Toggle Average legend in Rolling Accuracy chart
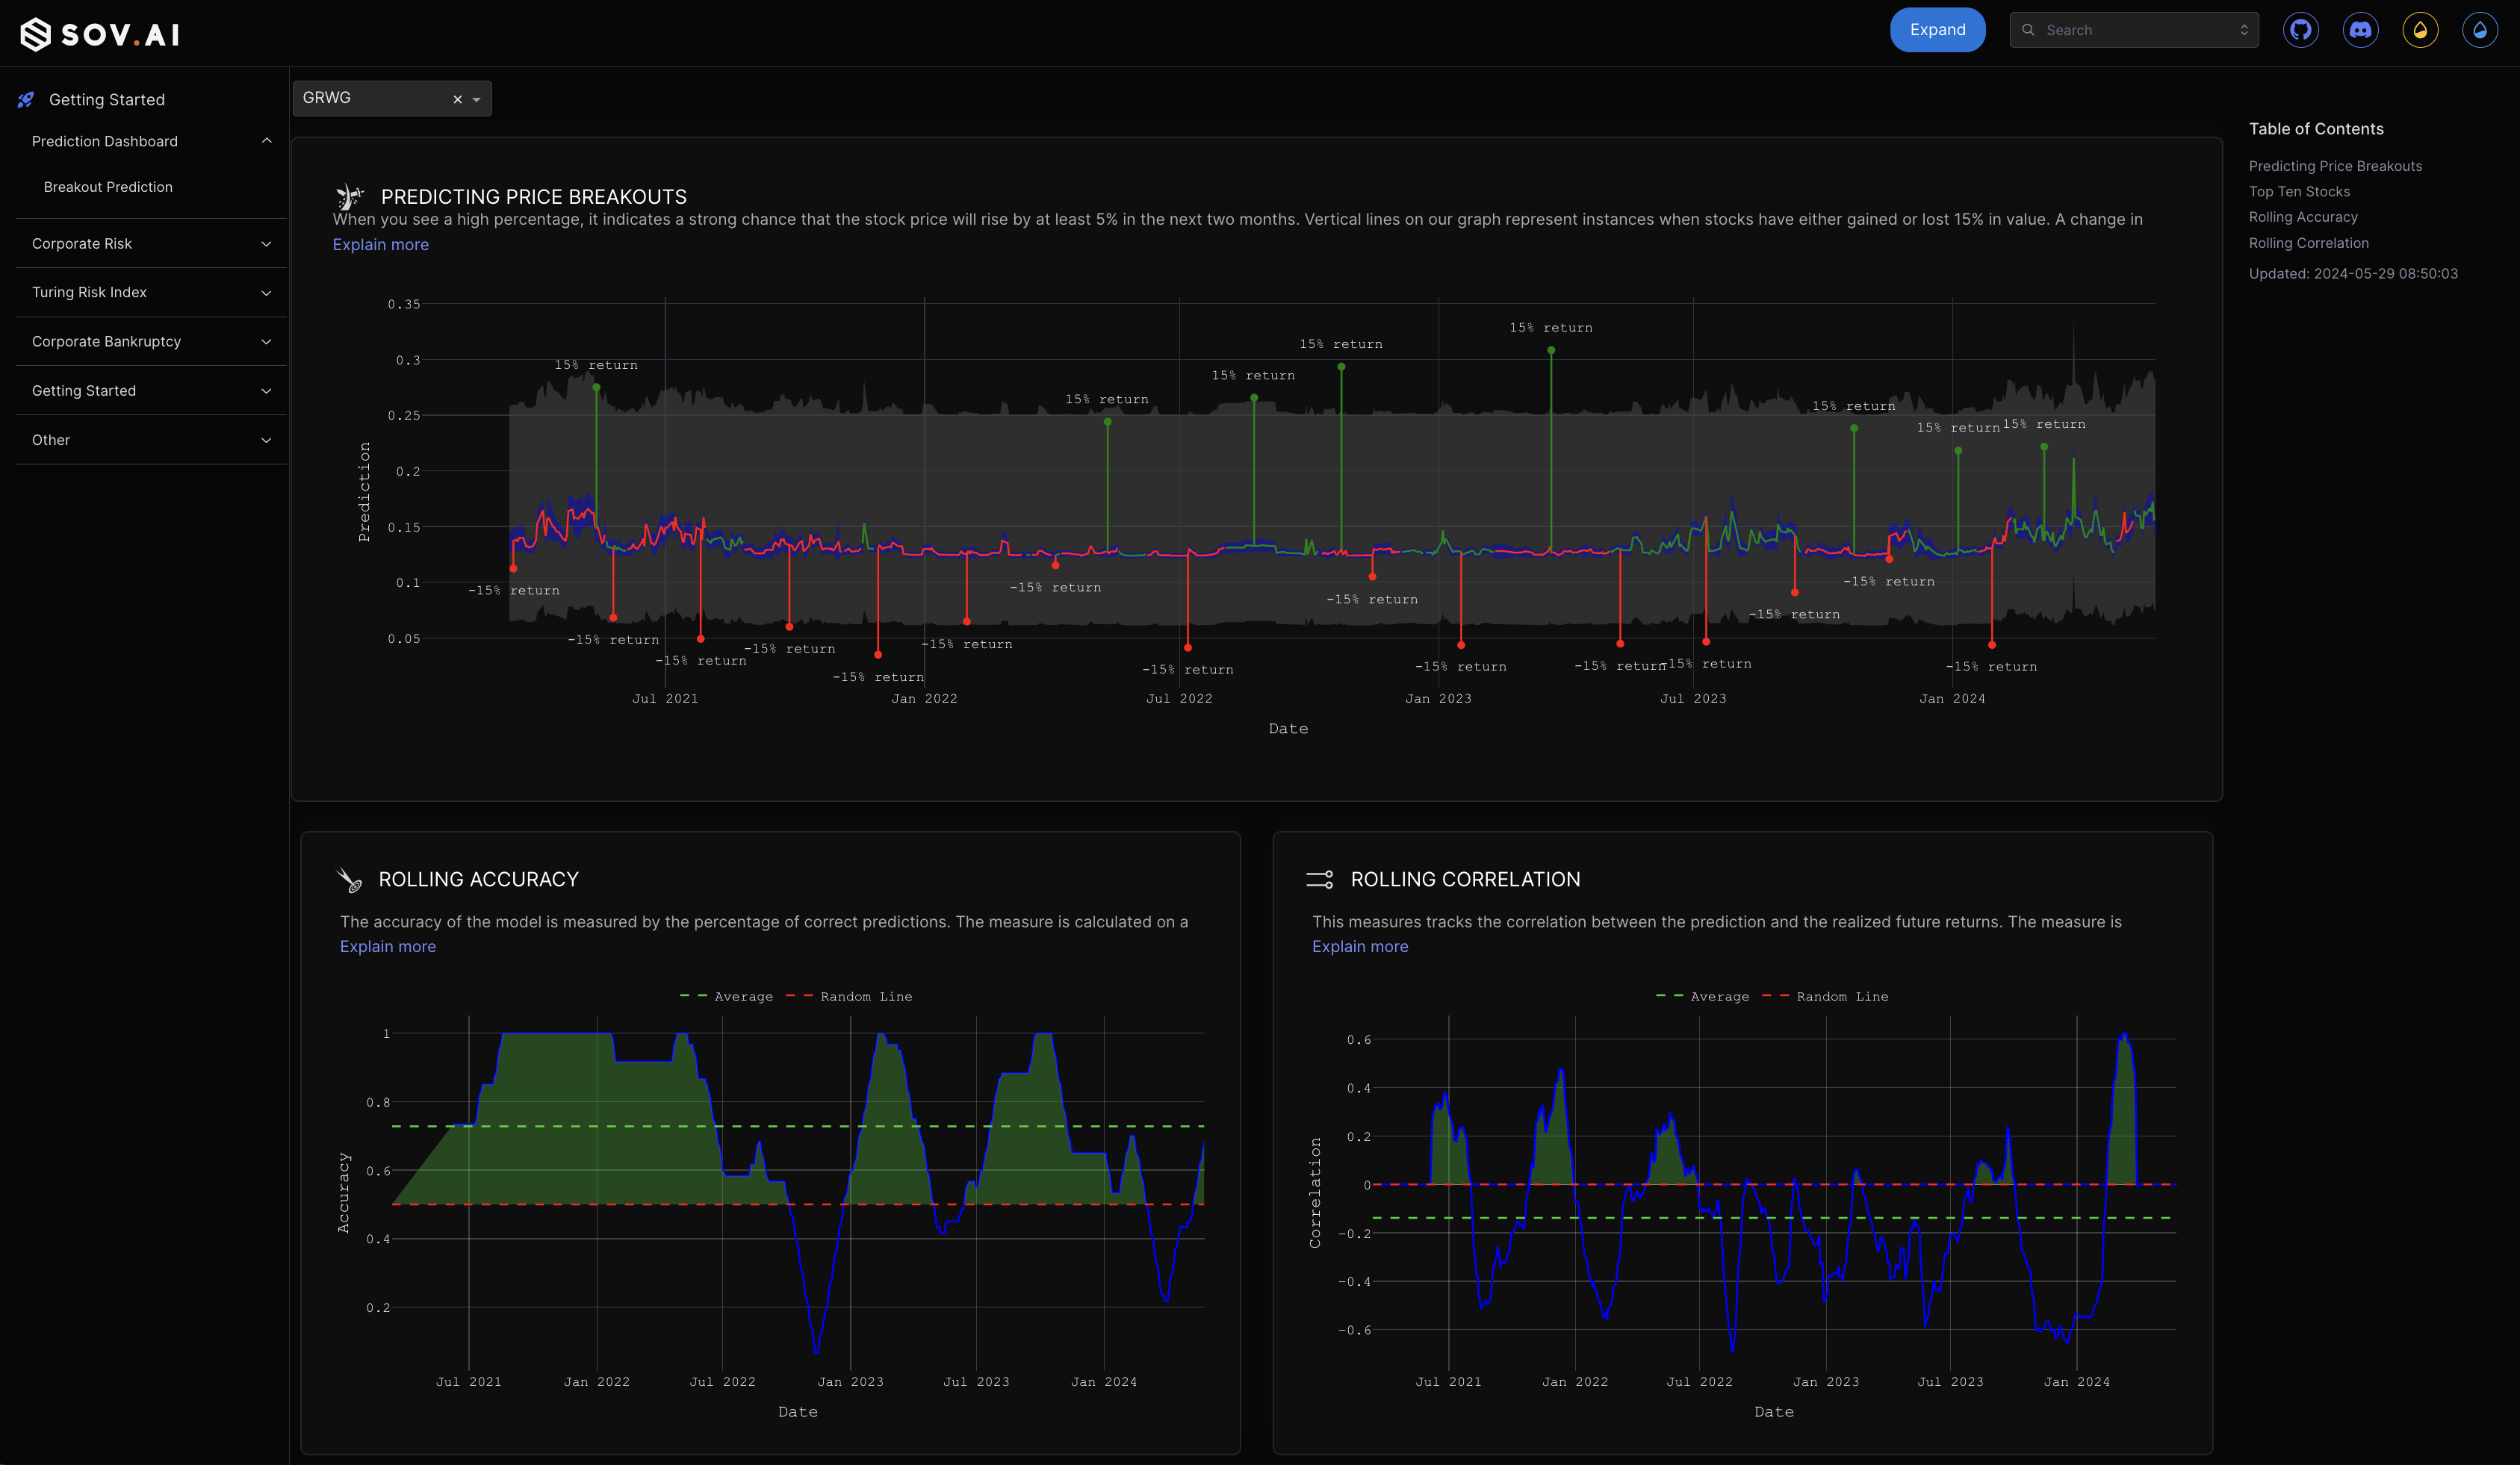The image size is (2520, 1465). tap(742, 996)
